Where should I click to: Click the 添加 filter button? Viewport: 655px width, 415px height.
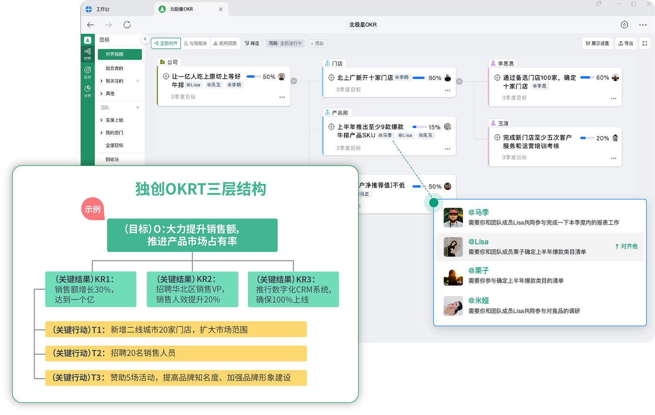click(x=317, y=44)
